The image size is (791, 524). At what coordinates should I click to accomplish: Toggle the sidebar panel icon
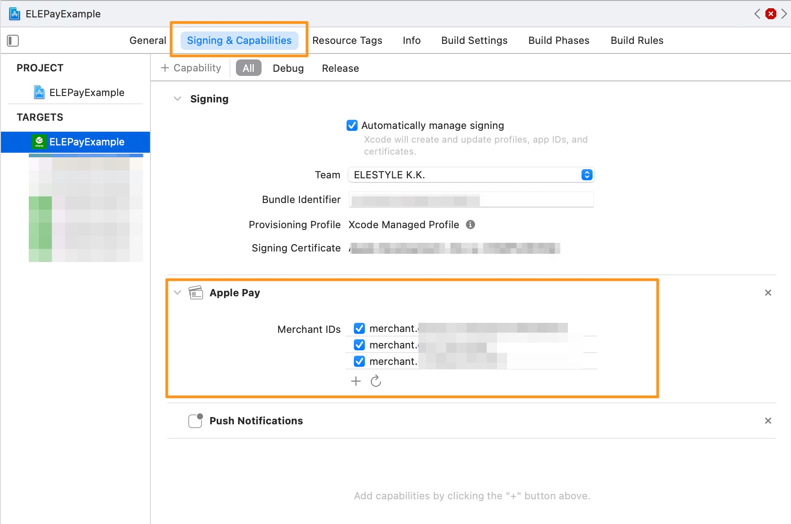(x=13, y=41)
